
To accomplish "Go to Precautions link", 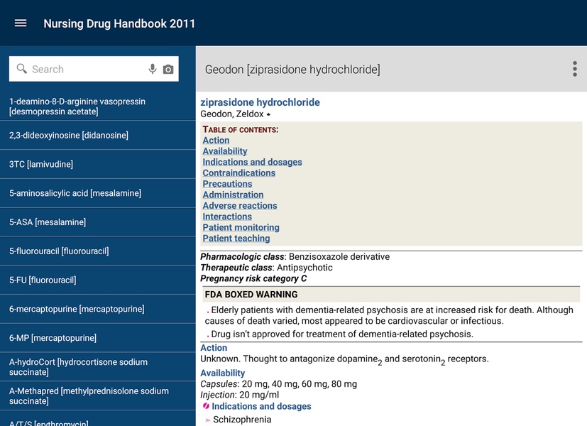I will [227, 183].
